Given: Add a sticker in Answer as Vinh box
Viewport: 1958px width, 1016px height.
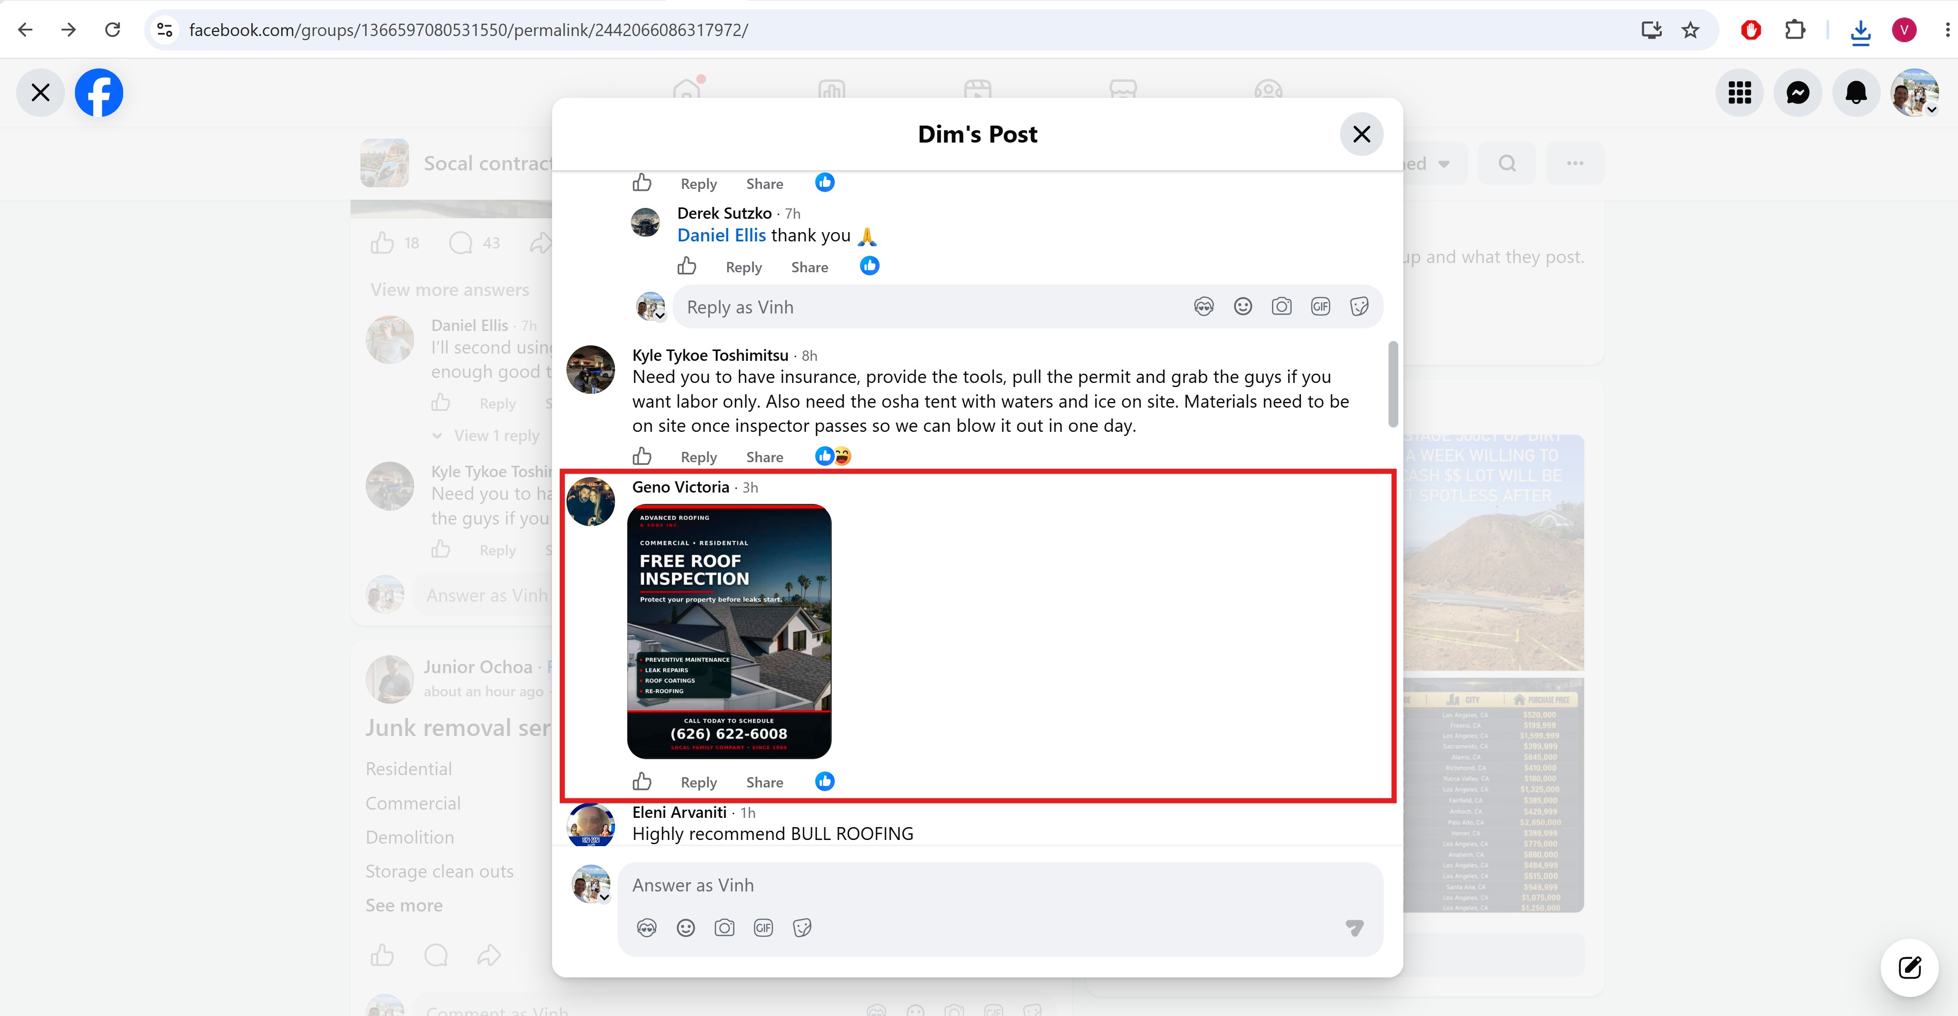Looking at the screenshot, I should pos(802,928).
